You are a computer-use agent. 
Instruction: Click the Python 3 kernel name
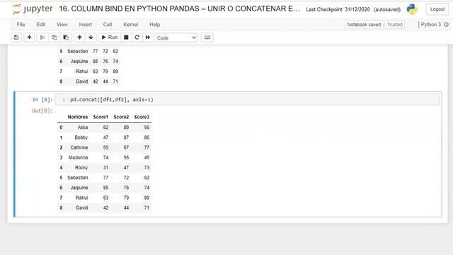pos(431,25)
